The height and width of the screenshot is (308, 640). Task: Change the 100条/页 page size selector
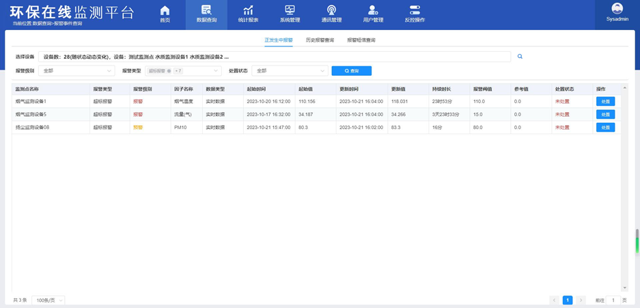click(48, 300)
